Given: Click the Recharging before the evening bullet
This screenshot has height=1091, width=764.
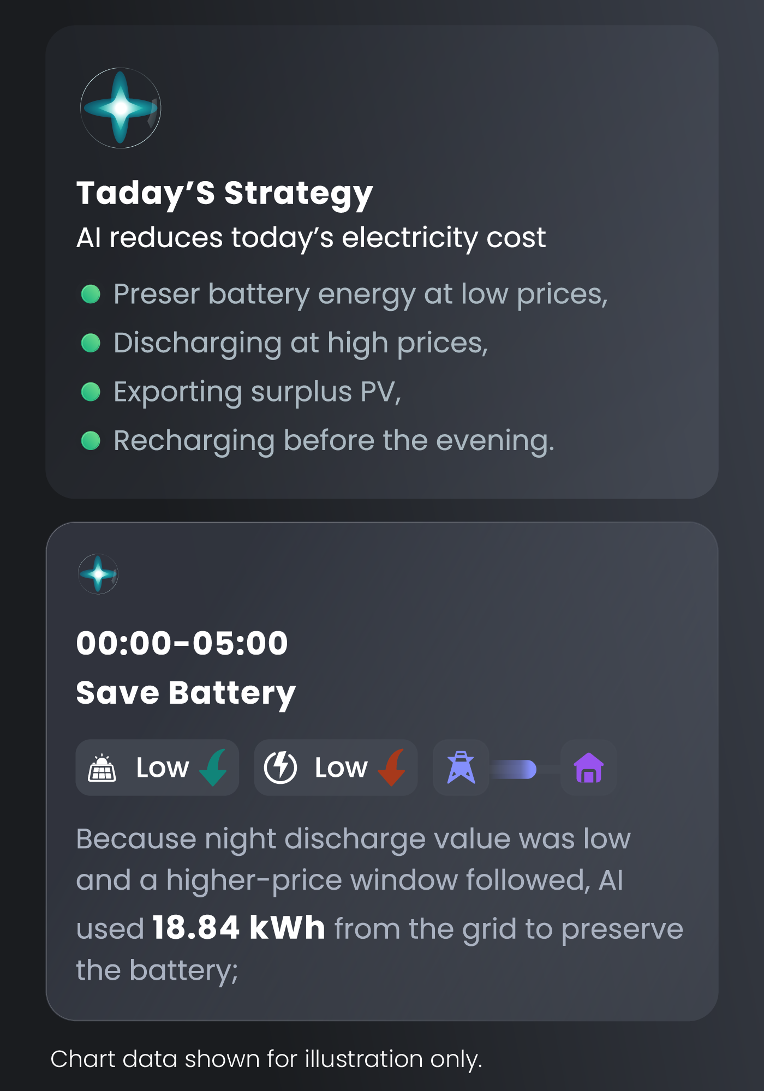Looking at the screenshot, I should (x=318, y=441).
